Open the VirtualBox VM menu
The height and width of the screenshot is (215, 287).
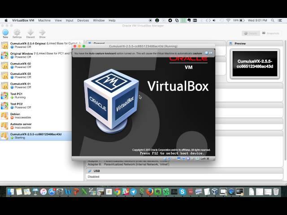[x=23, y=21]
